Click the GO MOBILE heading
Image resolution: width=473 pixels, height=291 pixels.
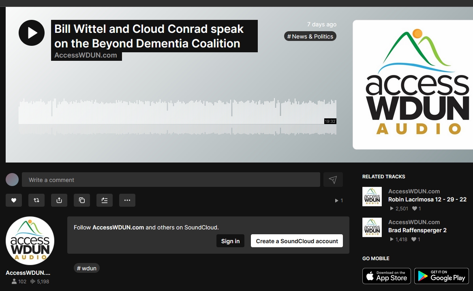(376, 259)
